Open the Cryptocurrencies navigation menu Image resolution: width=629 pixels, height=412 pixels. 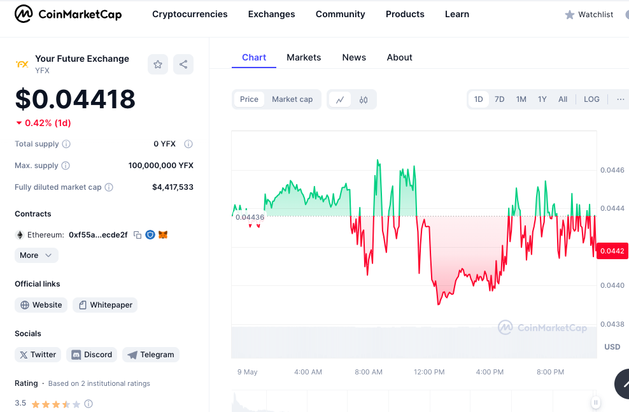pyautogui.click(x=190, y=15)
